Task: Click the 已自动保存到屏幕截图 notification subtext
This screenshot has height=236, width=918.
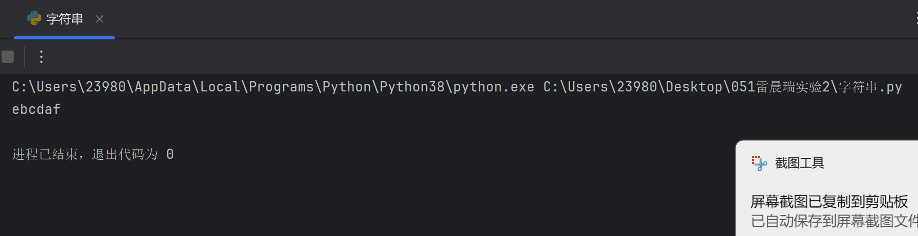Action: pos(834,221)
